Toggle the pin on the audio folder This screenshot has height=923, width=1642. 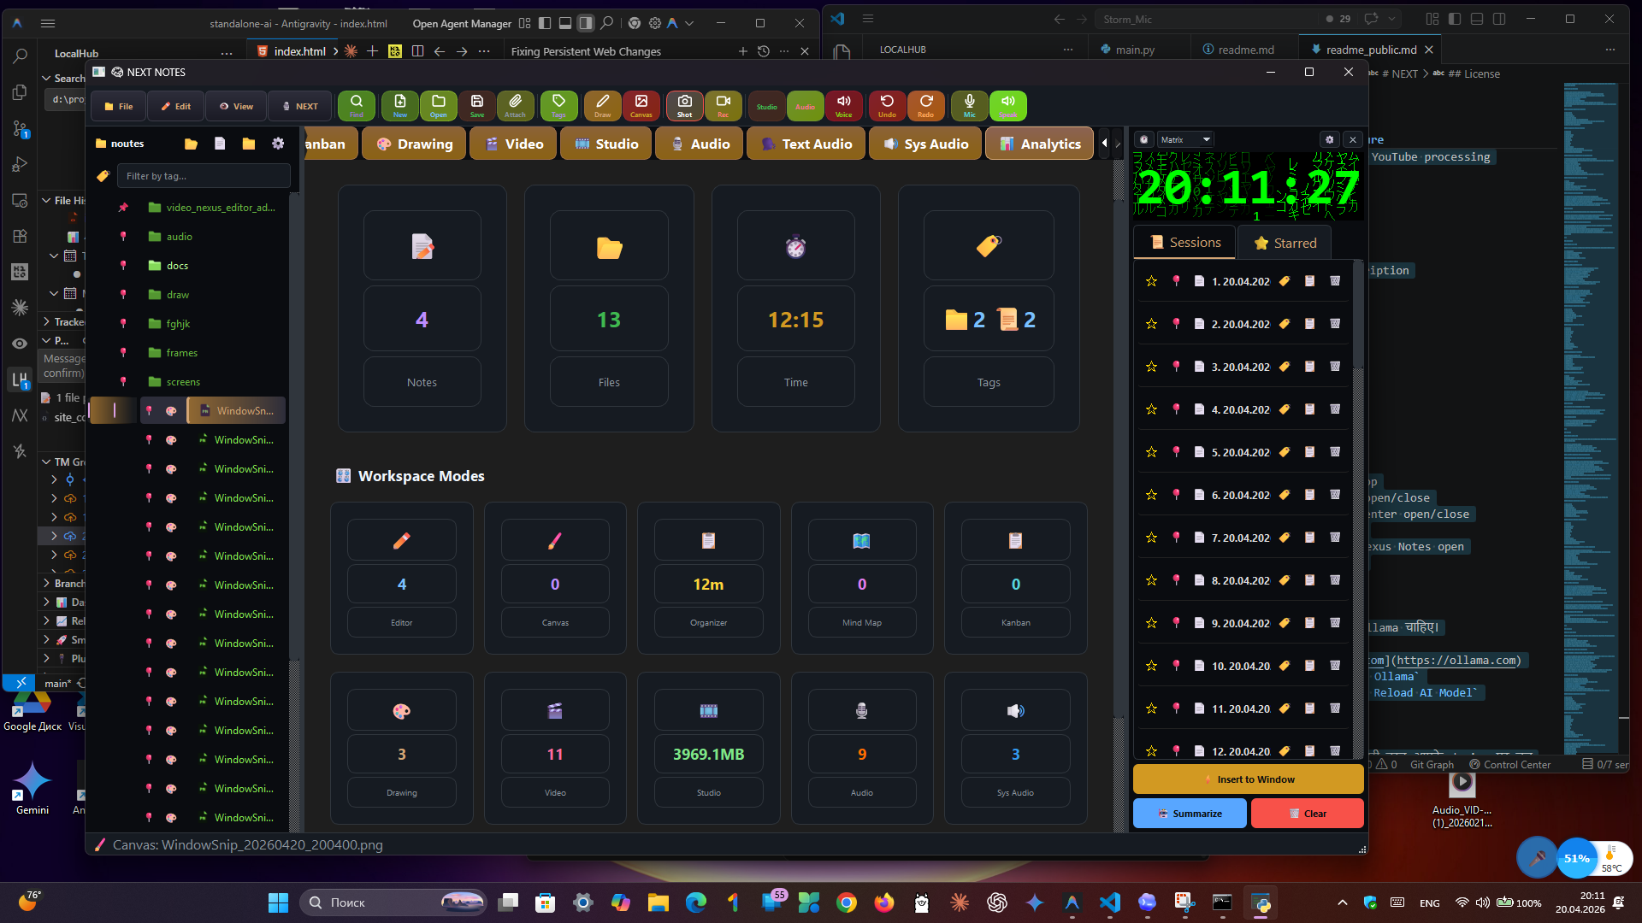(123, 237)
